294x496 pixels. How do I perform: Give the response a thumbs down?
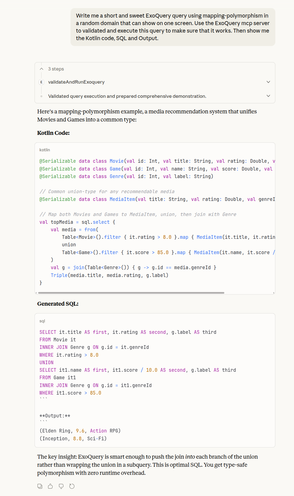coord(61,486)
